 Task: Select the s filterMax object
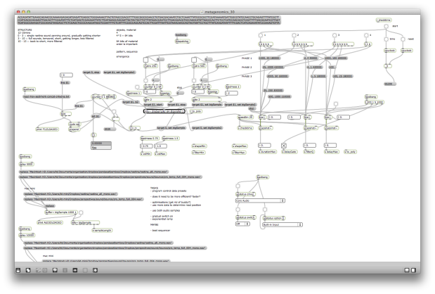(239, 153)
